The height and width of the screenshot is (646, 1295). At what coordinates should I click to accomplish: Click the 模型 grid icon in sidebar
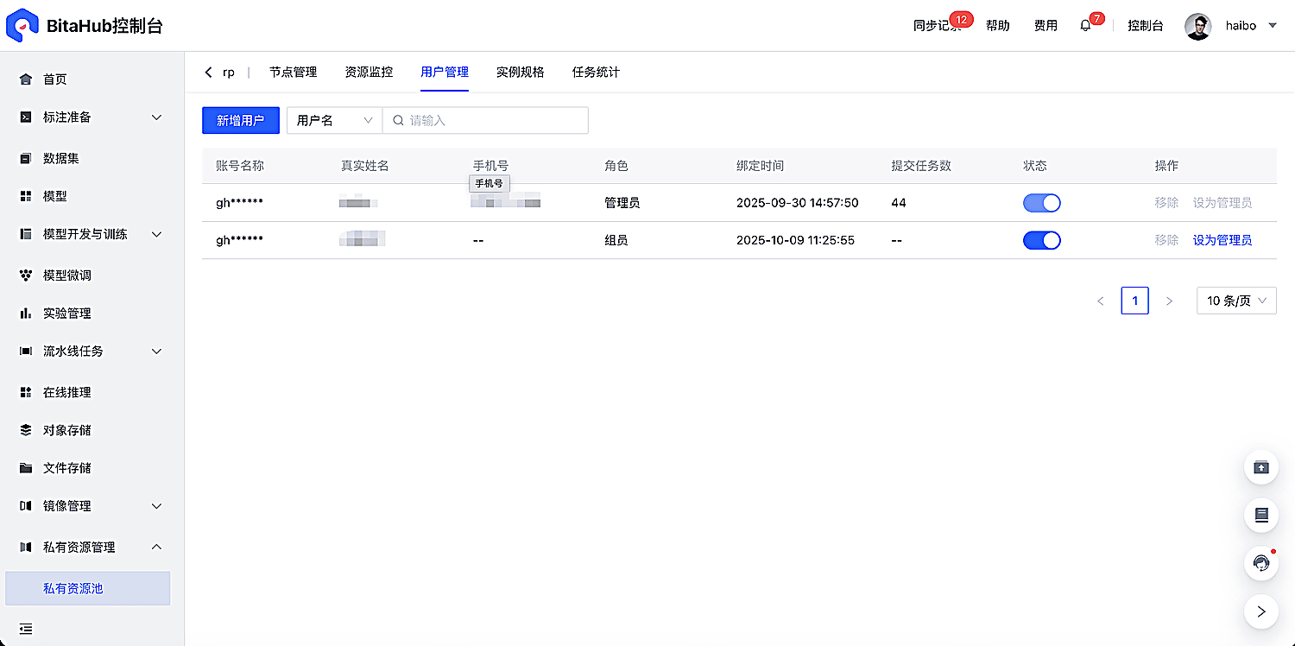coord(26,197)
